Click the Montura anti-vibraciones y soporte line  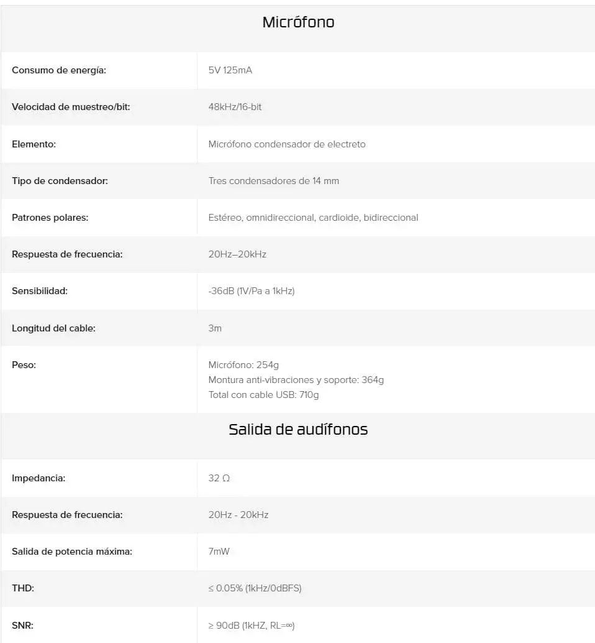click(296, 380)
